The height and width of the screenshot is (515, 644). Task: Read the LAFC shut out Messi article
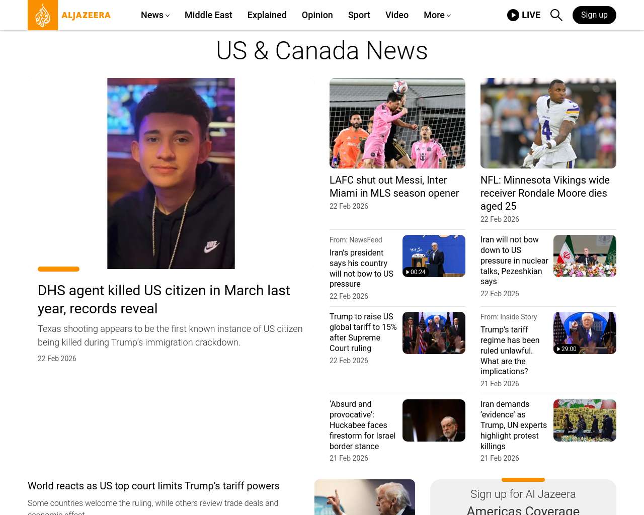click(394, 187)
